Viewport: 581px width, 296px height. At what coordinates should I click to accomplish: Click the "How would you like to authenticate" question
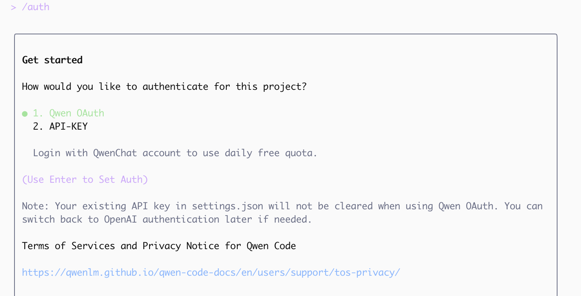tap(164, 87)
